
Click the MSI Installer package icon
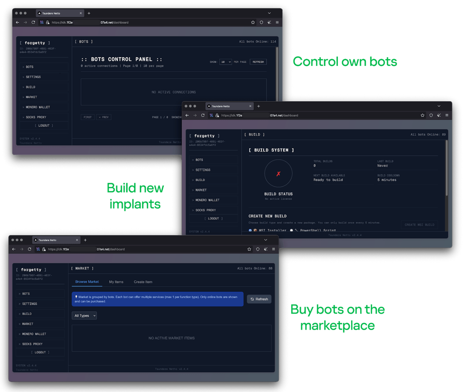click(256, 230)
